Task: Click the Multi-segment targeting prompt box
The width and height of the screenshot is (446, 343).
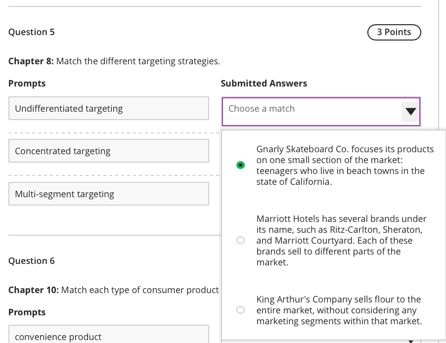Action: coord(108,194)
